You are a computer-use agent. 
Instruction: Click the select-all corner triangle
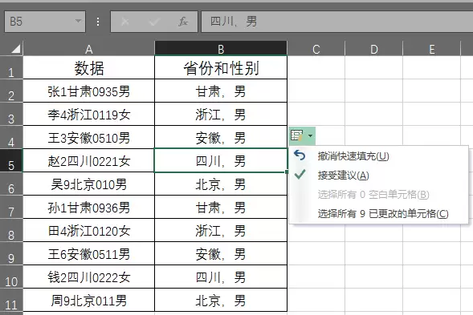(16, 49)
